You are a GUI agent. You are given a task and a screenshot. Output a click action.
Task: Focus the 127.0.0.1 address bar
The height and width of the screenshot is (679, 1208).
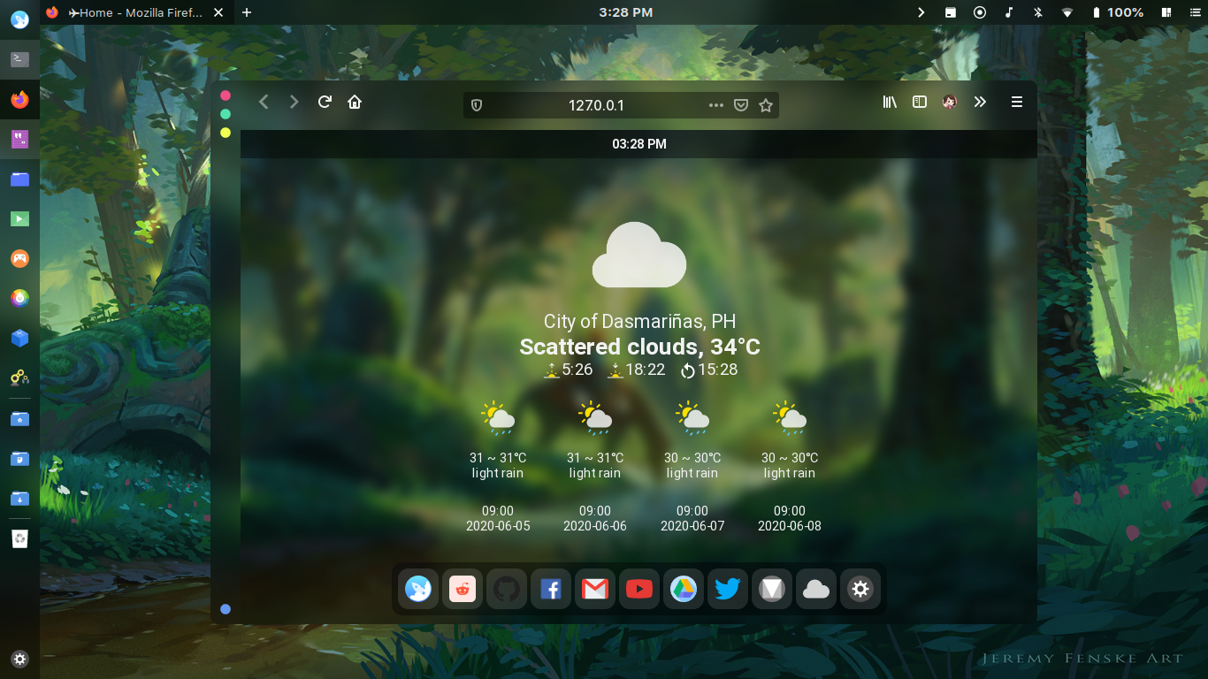coord(596,105)
